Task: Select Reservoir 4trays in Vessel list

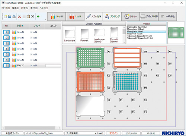Action: coord(135,34)
